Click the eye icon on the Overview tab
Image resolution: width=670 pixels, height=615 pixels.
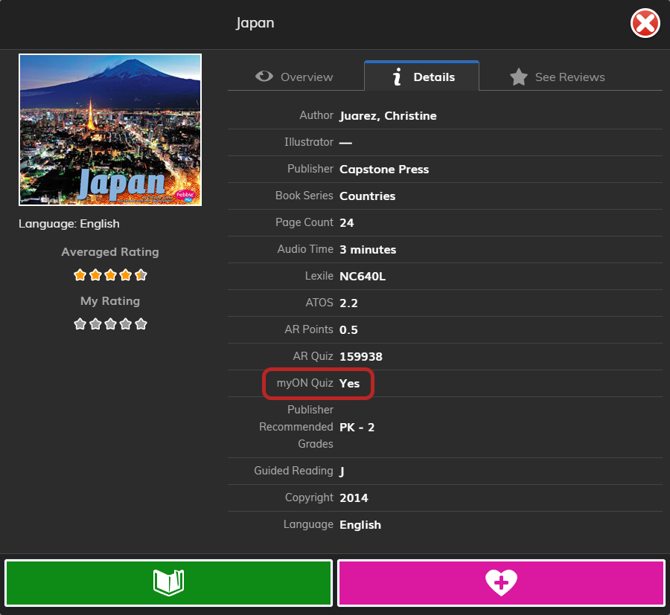tap(264, 76)
